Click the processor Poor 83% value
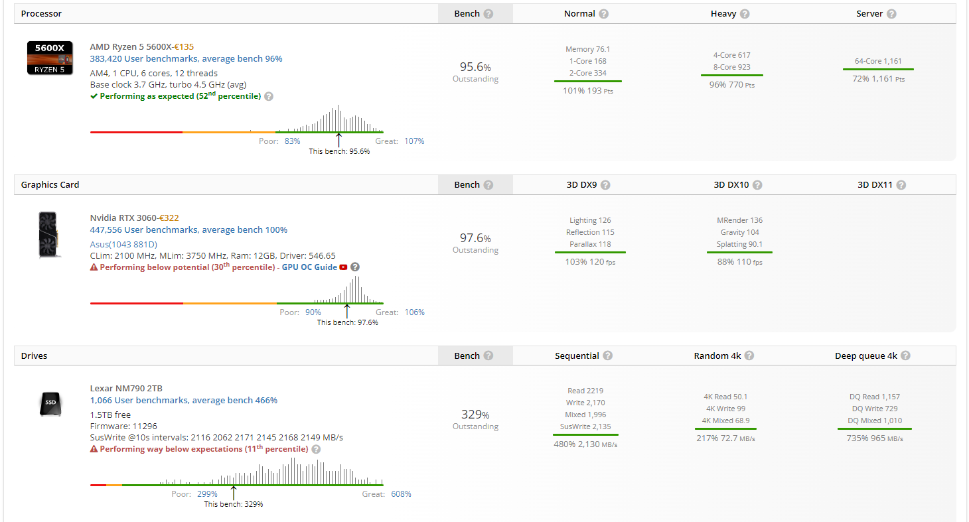Image resolution: width=969 pixels, height=522 pixels. 292,141
